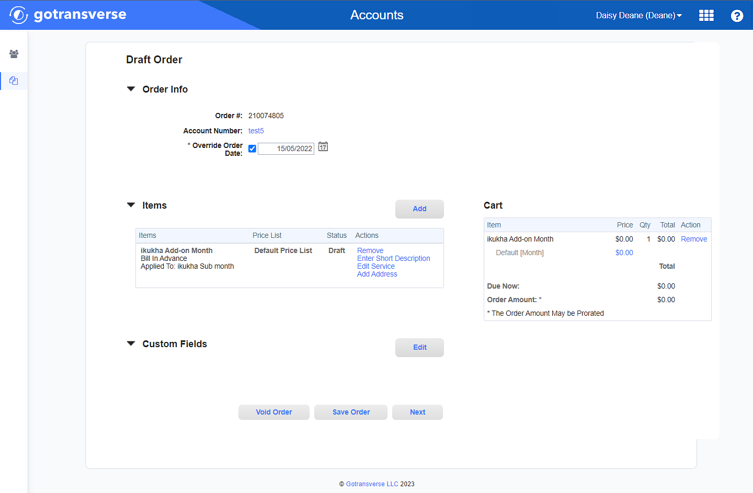Image resolution: width=753 pixels, height=493 pixels.
Task: Open the customers sidebar icon with people
Action: (14, 54)
